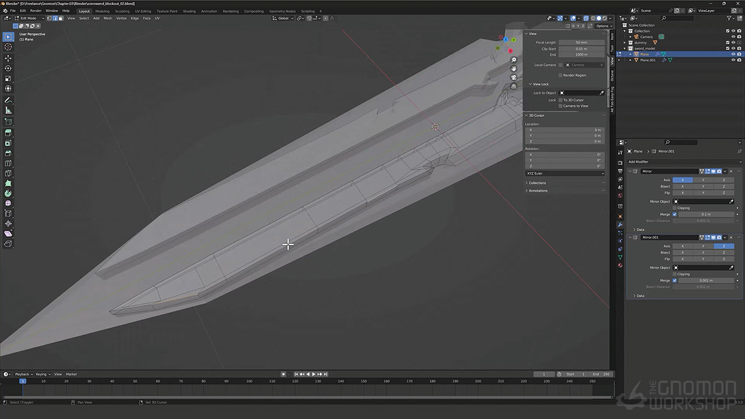The width and height of the screenshot is (745, 419).
Task: Toggle the camera view icon in the viewport
Action: [514, 77]
